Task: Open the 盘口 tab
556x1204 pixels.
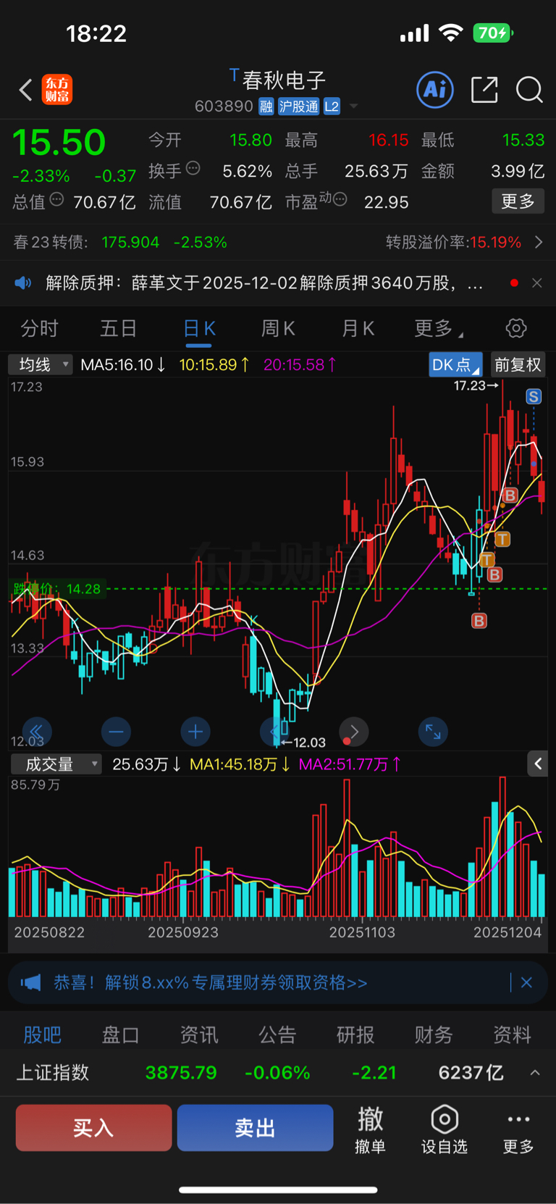Action: coord(120,1034)
